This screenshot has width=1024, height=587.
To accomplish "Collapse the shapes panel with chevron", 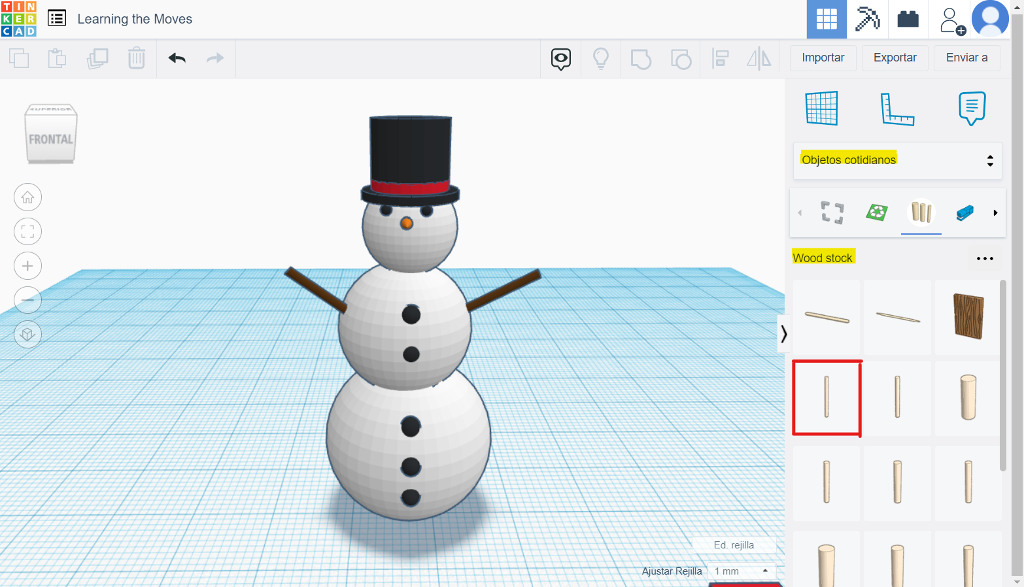I will pyautogui.click(x=783, y=334).
